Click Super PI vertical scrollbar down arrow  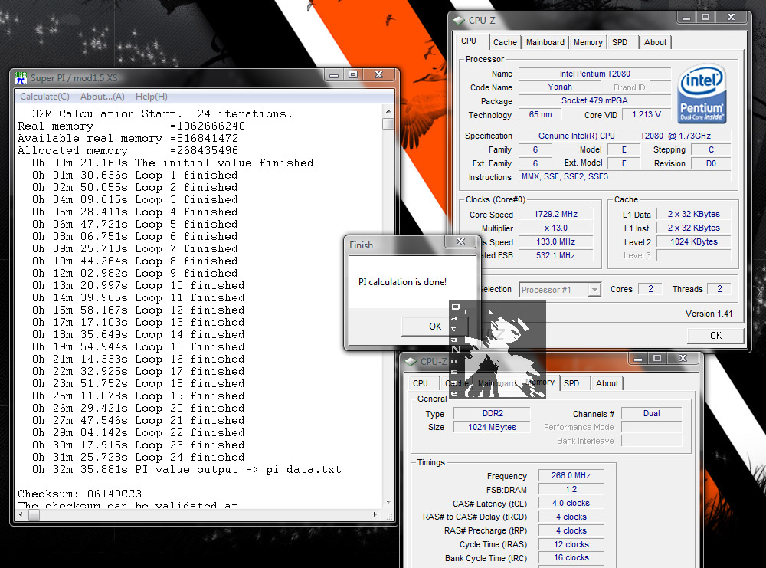tap(388, 501)
